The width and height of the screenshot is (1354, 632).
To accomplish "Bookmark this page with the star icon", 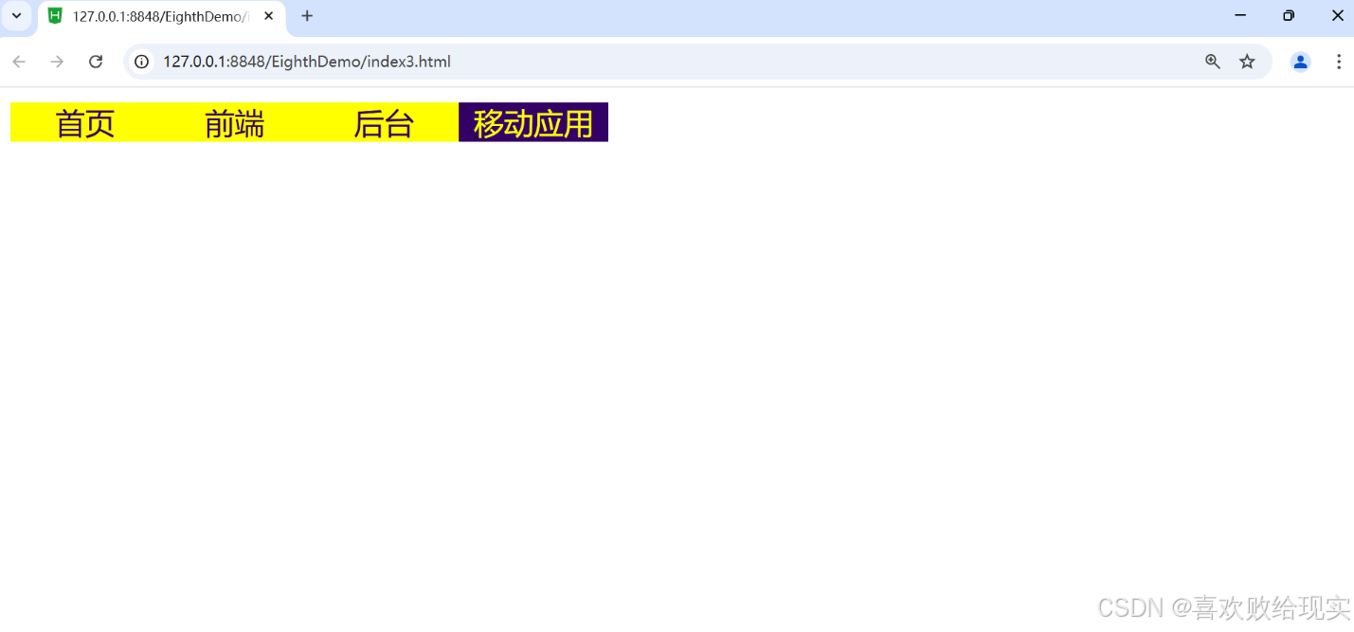I will (x=1247, y=62).
